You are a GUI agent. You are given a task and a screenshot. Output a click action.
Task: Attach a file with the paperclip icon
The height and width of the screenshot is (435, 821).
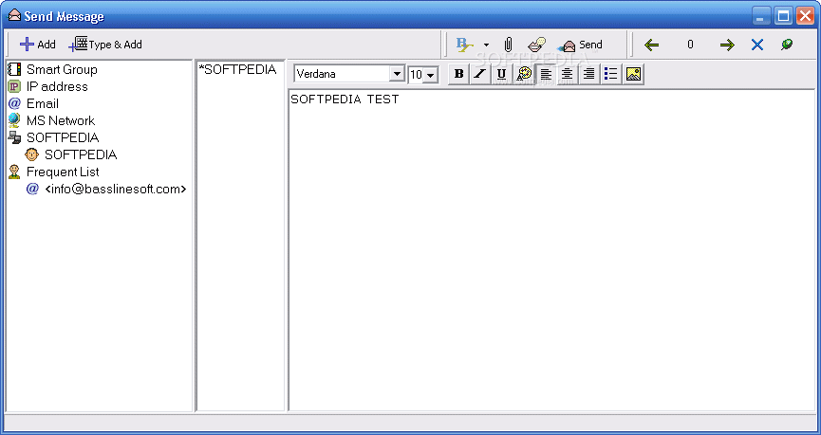point(508,45)
